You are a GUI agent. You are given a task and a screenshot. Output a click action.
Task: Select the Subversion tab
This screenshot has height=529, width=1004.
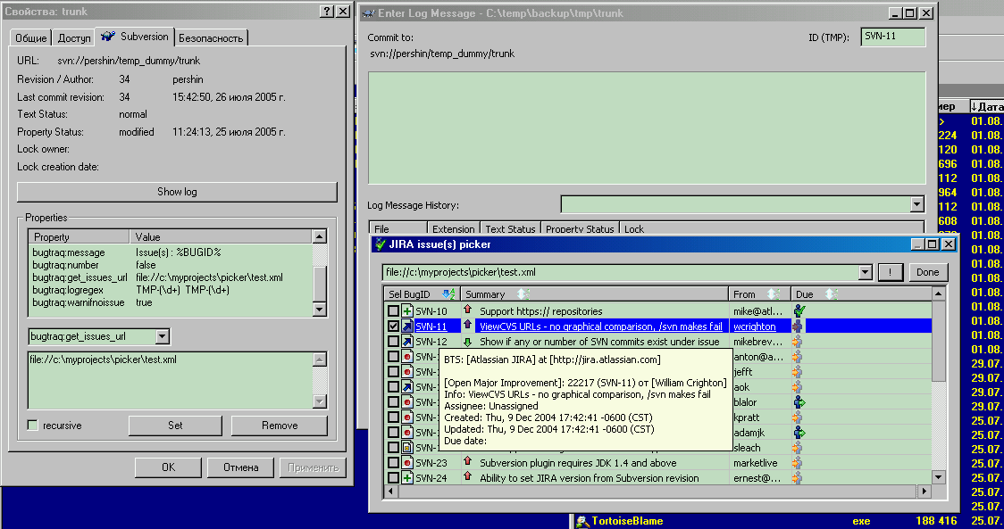pos(135,37)
